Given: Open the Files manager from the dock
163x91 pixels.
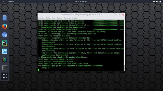Looking at the screenshot, I should pyautogui.click(x=5, y=18).
